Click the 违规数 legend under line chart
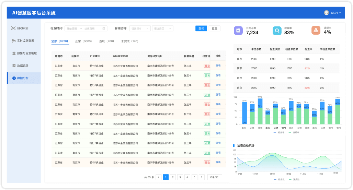This screenshot has height=190, width=353. [294, 179]
